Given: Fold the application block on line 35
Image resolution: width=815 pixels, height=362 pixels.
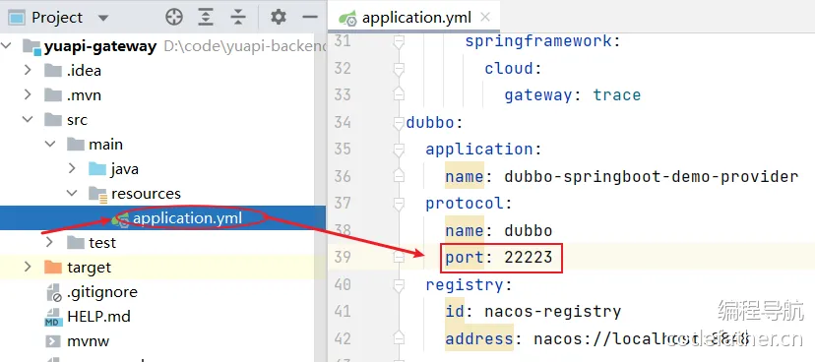Looking at the screenshot, I should pos(399,150).
